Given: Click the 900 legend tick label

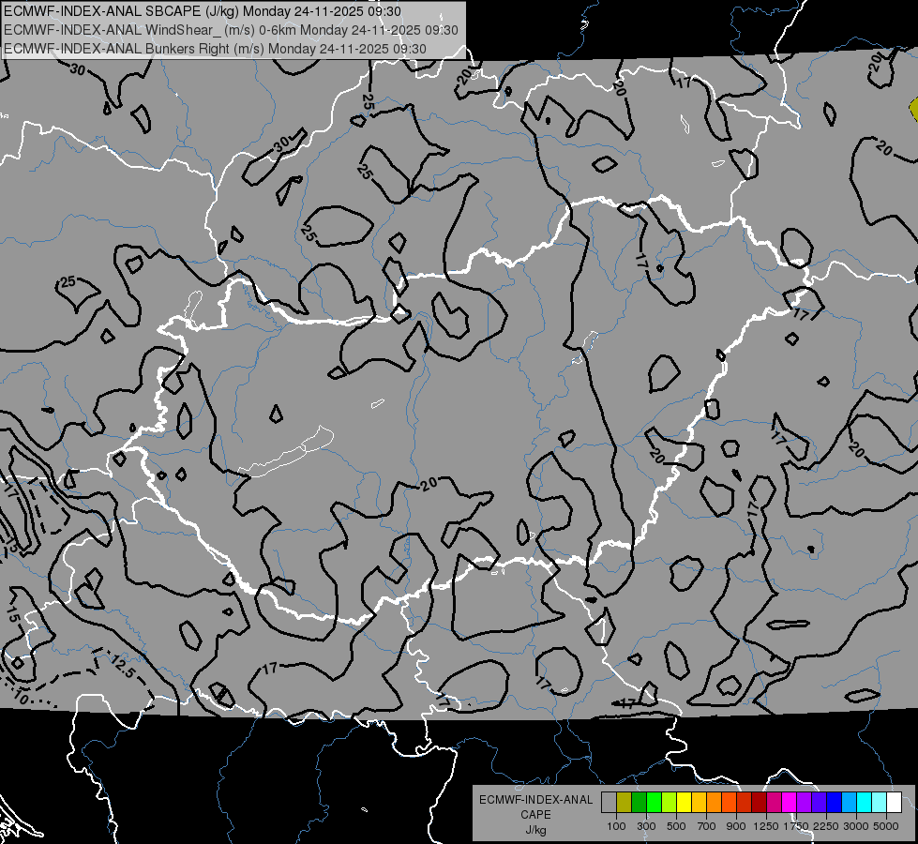Looking at the screenshot, I should 736,826.
